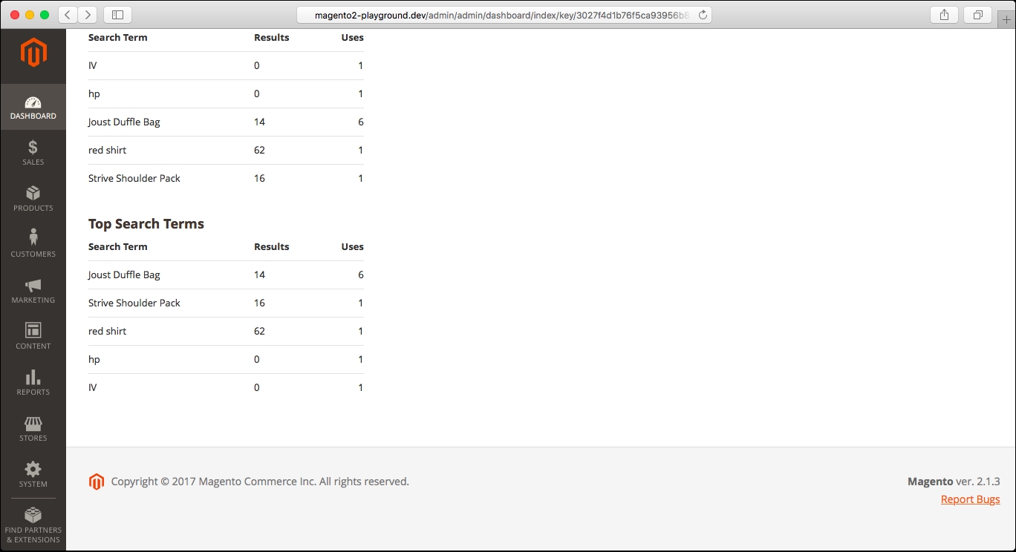Open the Reports menu
The height and width of the screenshot is (552, 1016).
[33, 384]
